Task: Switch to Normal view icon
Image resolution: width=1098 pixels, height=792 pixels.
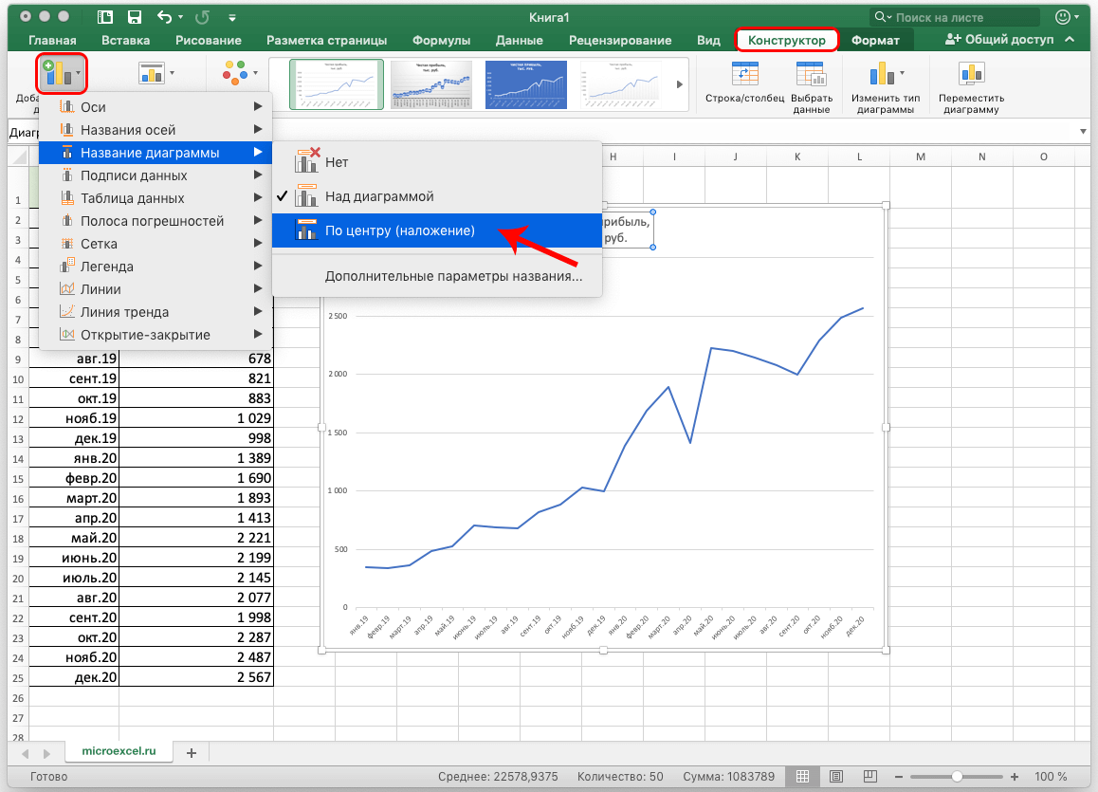Action: [802, 776]
